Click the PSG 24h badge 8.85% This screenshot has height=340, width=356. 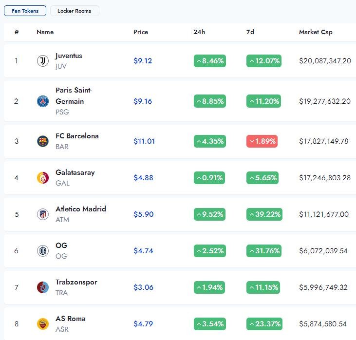click(x=210, y=101)
